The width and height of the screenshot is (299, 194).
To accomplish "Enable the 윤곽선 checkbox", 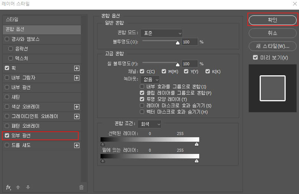I will click(11, 49).
